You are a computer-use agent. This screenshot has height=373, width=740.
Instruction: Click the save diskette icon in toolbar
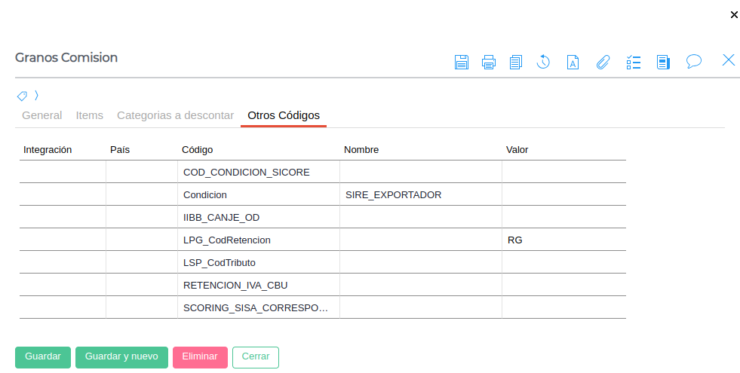462,62
